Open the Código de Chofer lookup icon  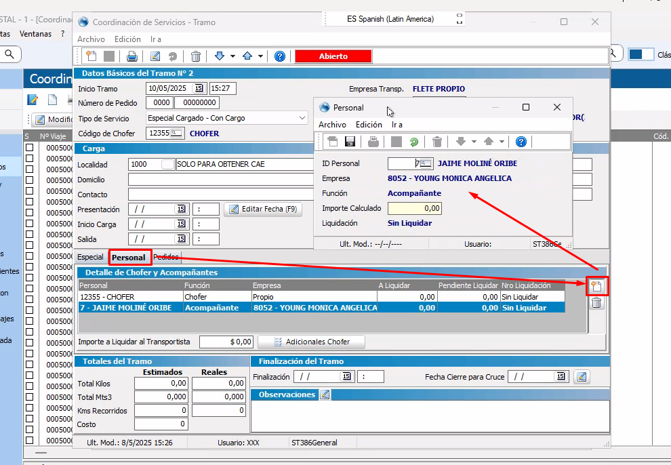pyautogui.click(x=176, y=133)
